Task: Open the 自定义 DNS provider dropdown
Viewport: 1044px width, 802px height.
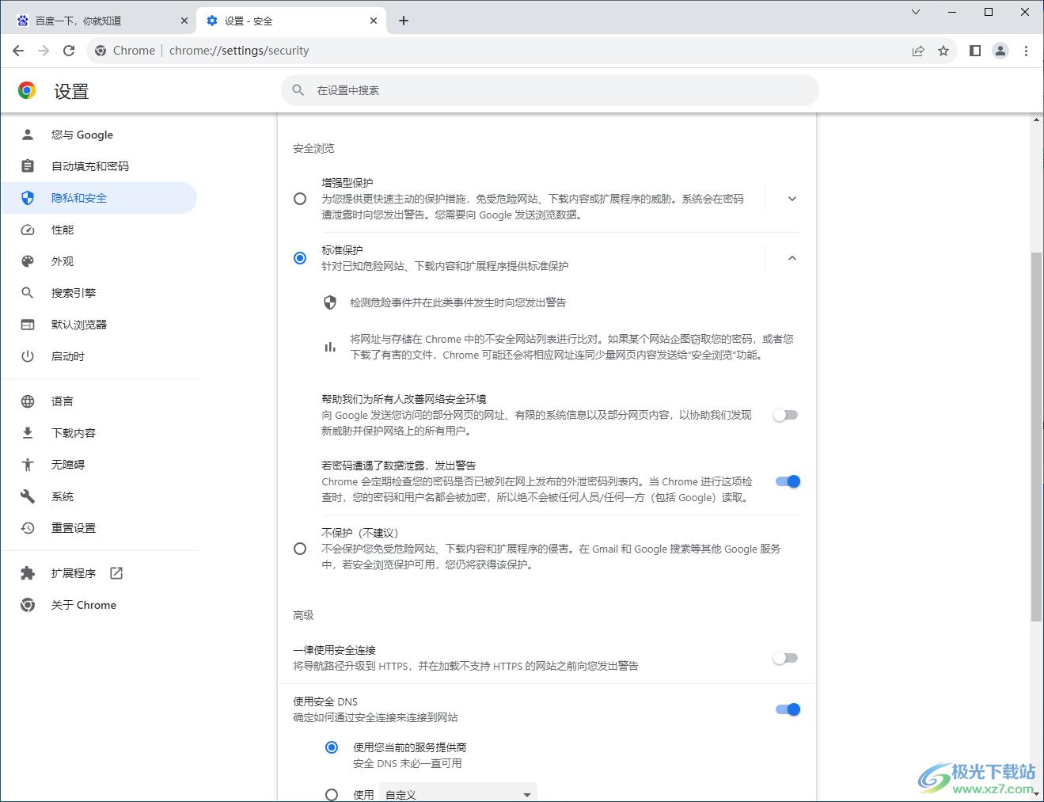Action: tap(458, 792)
